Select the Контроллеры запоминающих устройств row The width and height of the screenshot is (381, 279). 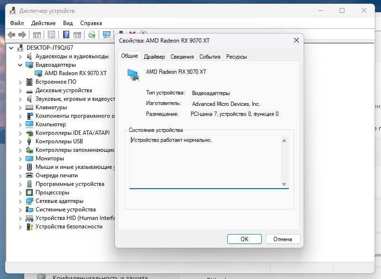click(75, 150)
